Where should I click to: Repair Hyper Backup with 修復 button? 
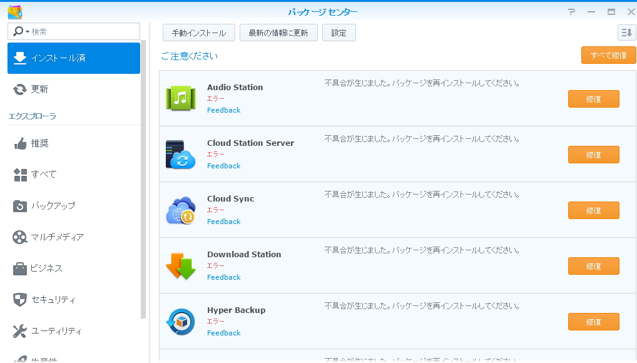(x=594, y=322)
